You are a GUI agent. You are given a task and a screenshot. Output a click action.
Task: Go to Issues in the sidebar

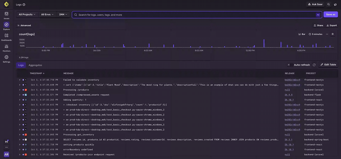[6, 15]
